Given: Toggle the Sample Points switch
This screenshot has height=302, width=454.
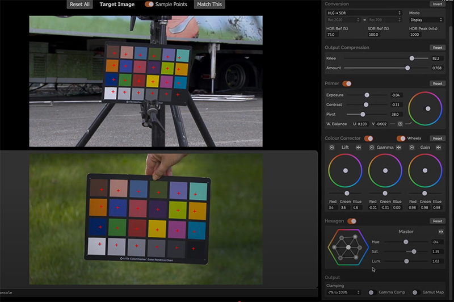Looking at the screenshot, I should point(149,5).
